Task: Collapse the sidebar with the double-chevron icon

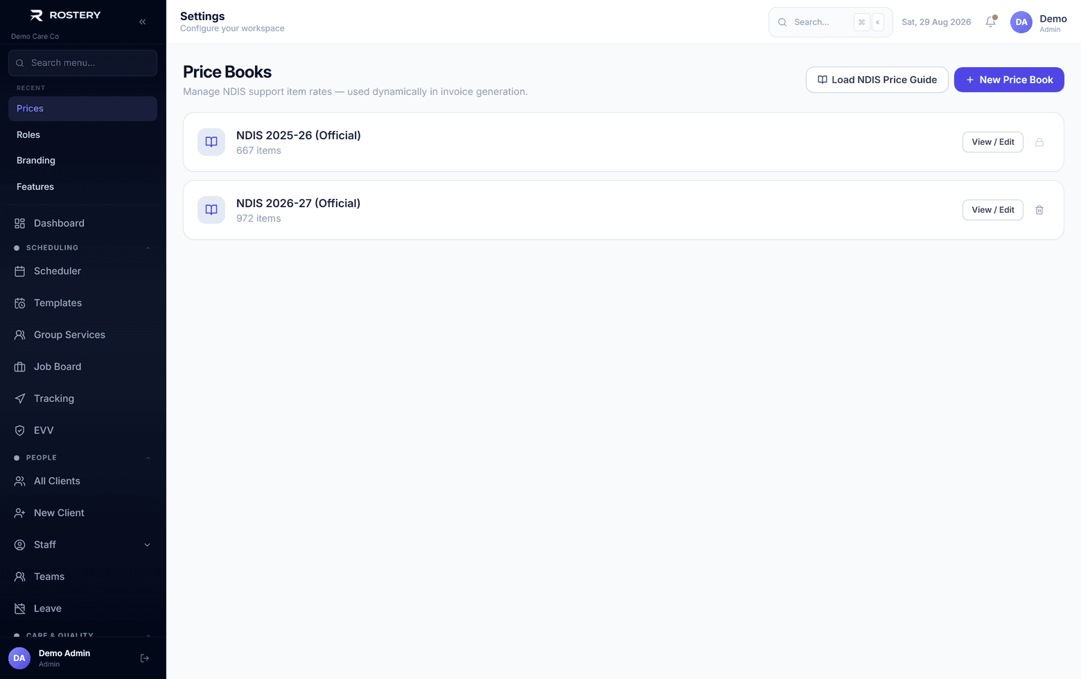Action: [142, 21]
